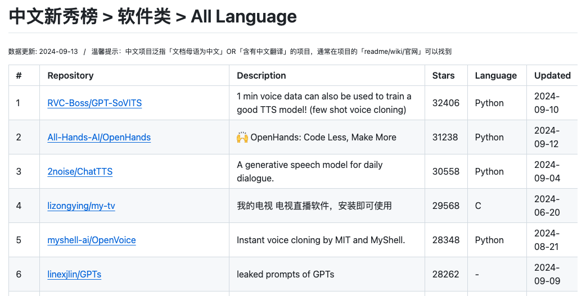This screenshot has height=296, width=586.
Task: Click the C language cell for my-tv
Action: tap(478, 206)
